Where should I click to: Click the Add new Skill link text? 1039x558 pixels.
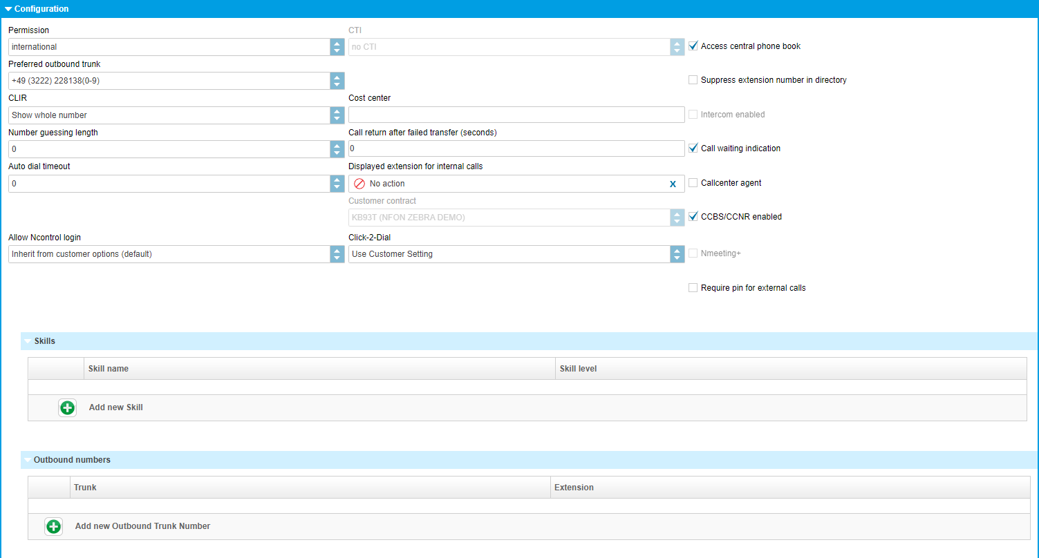pos(116,407)
